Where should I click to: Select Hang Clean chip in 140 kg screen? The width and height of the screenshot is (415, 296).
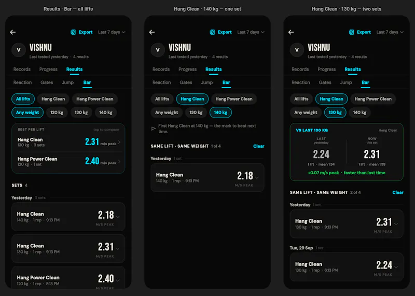pyautogui.click(x=192, y=99)
